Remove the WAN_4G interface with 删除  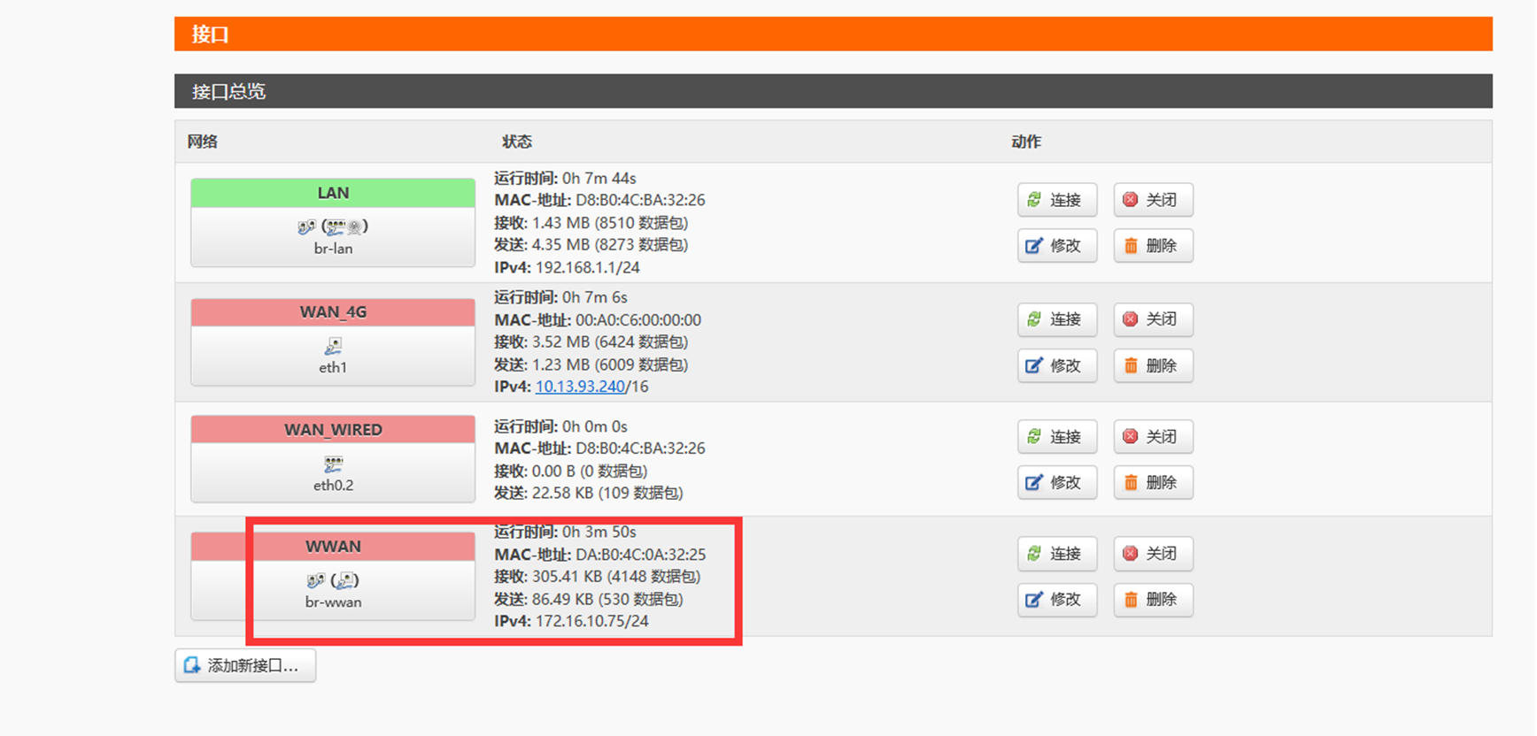[1152, 365]
